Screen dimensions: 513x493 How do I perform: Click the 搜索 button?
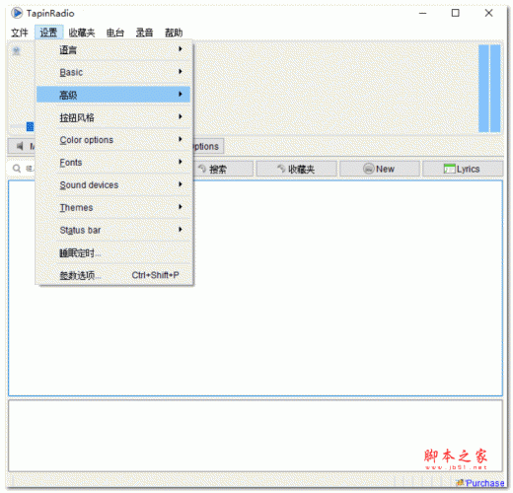point(223,169)
